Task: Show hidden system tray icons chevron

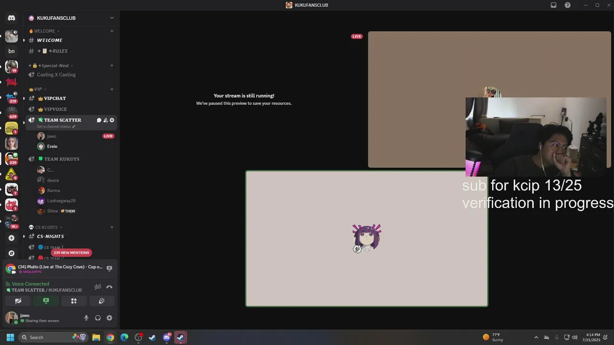Action: pos(536,337)
